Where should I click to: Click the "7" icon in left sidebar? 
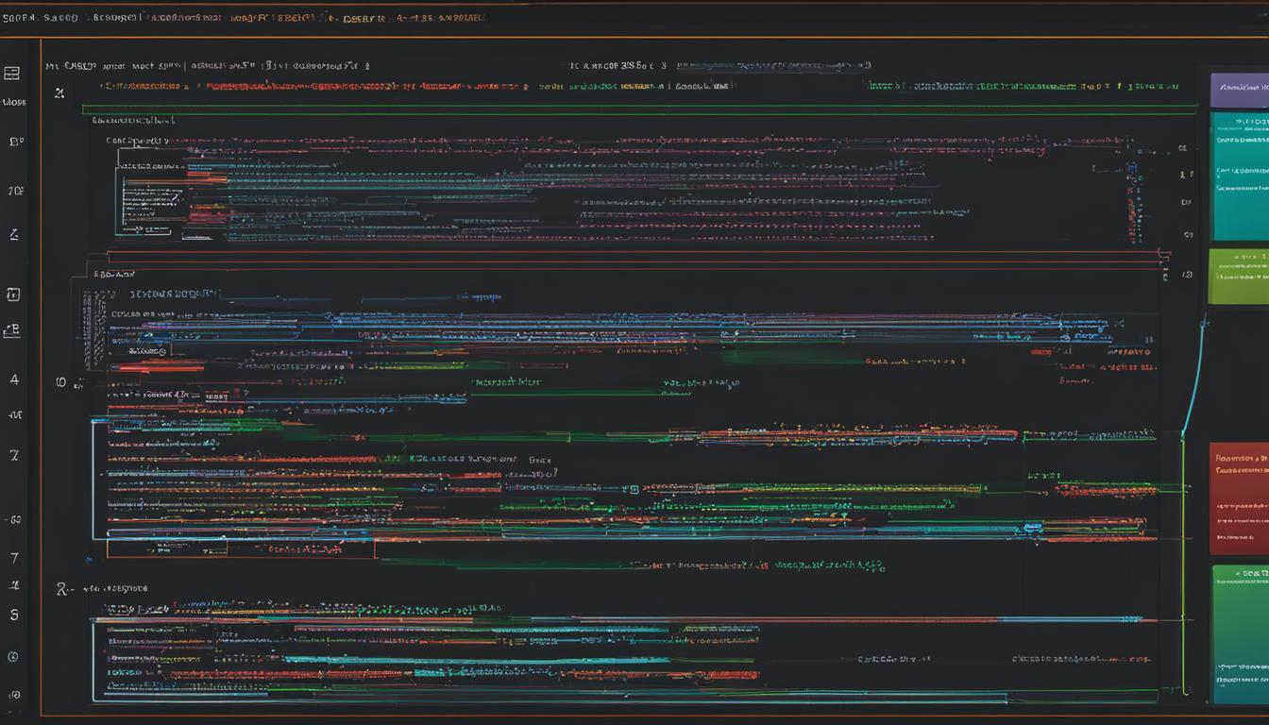14,558
